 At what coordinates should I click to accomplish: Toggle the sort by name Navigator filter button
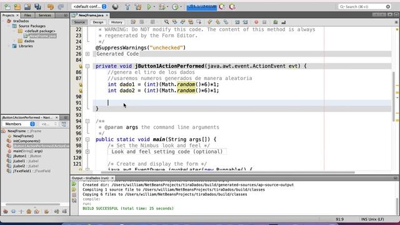click(57, 211)
